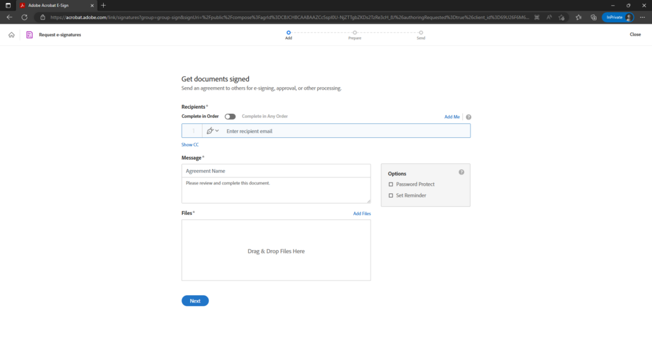This screenshot has height=353, width=652.
Task: Expand the Show CC link
Action: click(x=190, y=145)
